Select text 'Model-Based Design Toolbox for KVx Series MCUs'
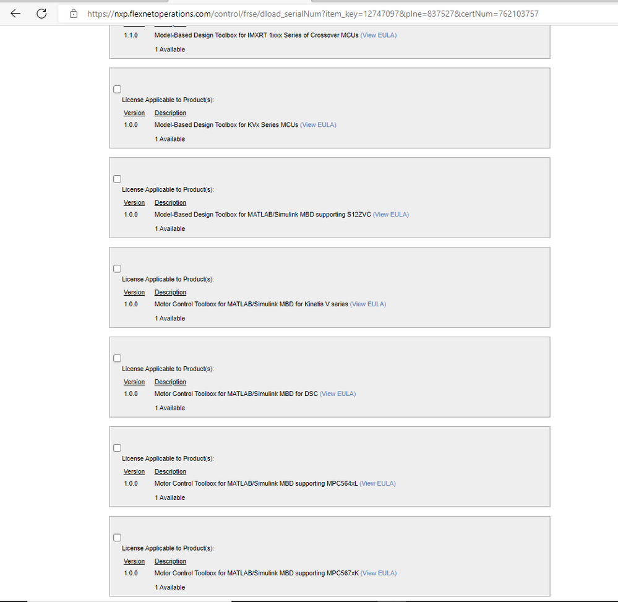The image size is (618, 602). pyautogui.click(x=226, y=125)
